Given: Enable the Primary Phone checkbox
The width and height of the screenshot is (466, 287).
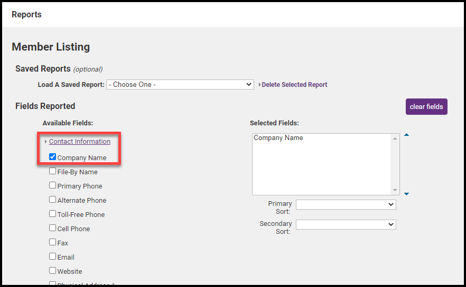Looking at the screenshot, I should point(53,185).
